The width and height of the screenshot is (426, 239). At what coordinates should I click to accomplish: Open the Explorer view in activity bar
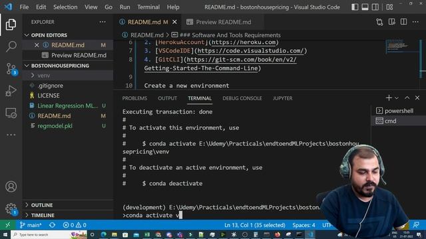(11, 25)
